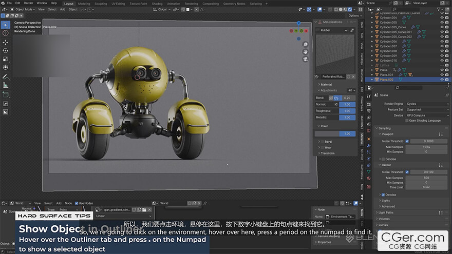Image resolution: width=452 pixels, height=254 pixels.
Task: Click the pan view hand icon
Action: click(305, 51)
